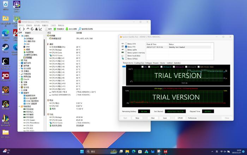Collapse the 数据库 database tree node
Screen dimensions: 247x155
pos(19,93)
